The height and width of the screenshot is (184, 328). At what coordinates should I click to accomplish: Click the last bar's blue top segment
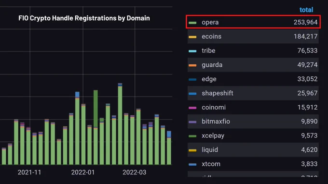click(169, 134)
